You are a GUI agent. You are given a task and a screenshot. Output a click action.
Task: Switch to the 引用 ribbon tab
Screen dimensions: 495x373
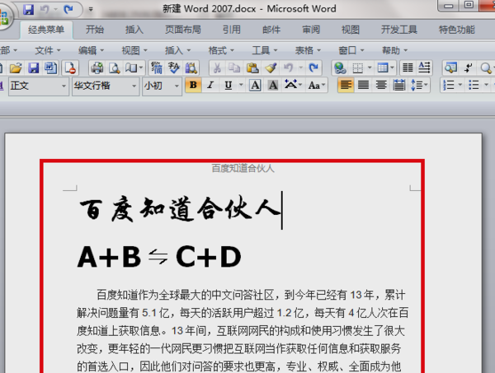(x=231, y=30)
